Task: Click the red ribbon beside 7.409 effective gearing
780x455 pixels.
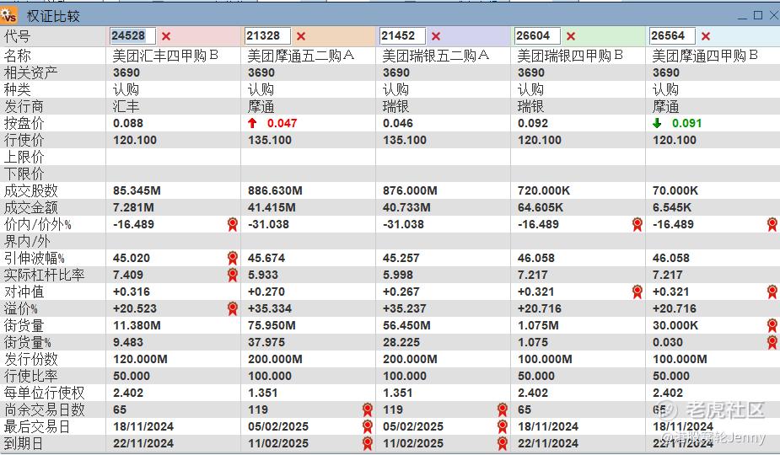Action: tap(232, 275)
